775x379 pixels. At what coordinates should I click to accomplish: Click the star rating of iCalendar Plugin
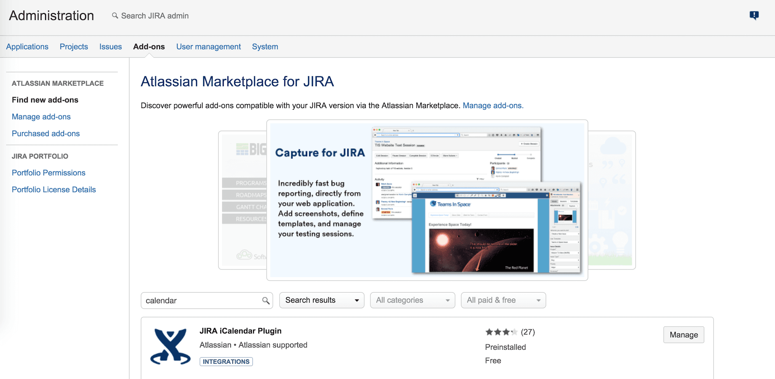coord(501,332)
